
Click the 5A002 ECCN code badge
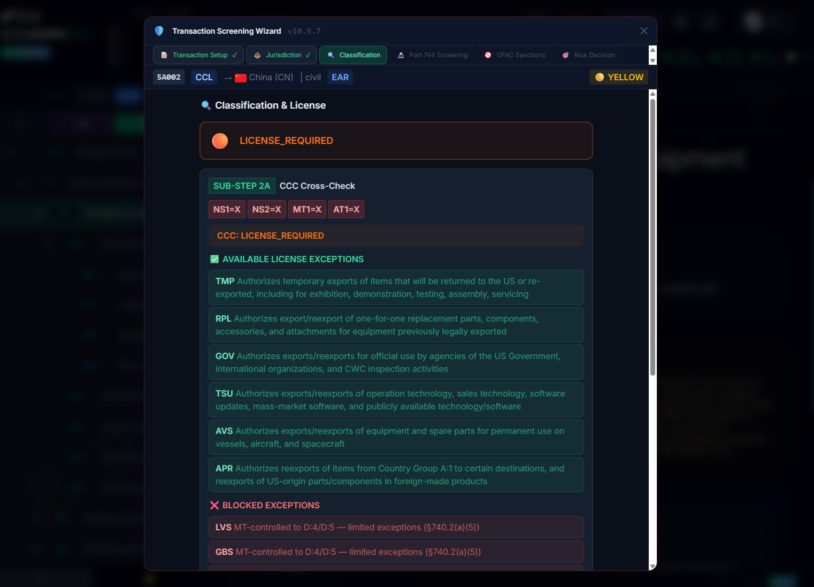click(x=168, y=77)
